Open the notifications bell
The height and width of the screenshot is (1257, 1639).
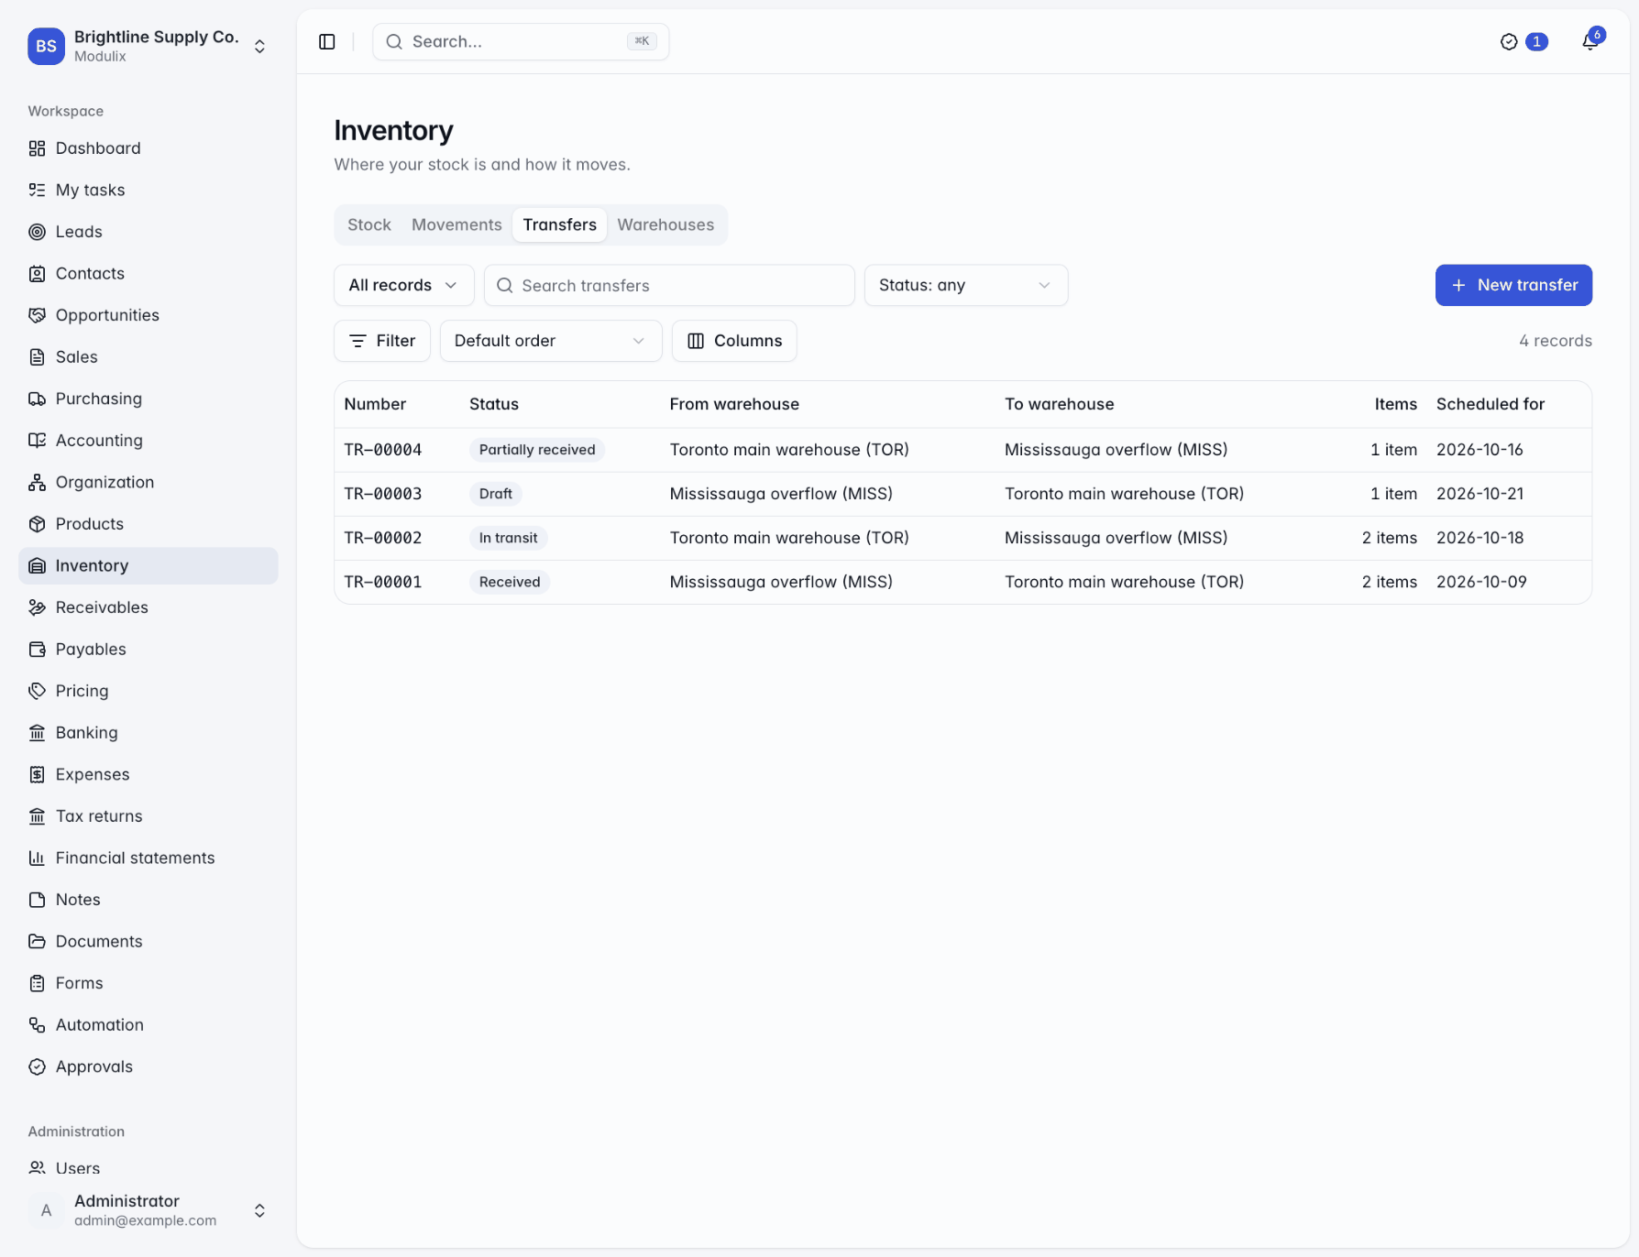1590,42
